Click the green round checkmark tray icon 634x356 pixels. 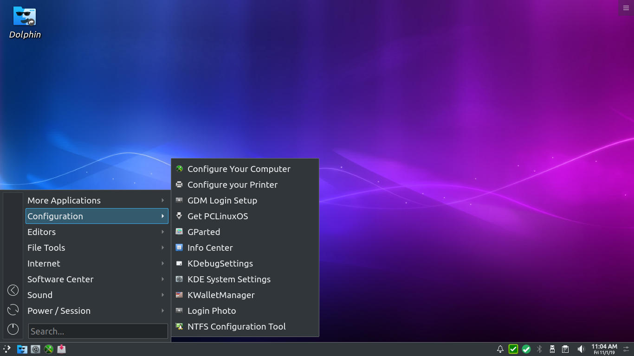click(x=526, y=349)
